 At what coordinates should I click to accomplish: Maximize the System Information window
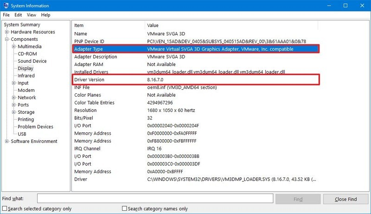[345, 6]
